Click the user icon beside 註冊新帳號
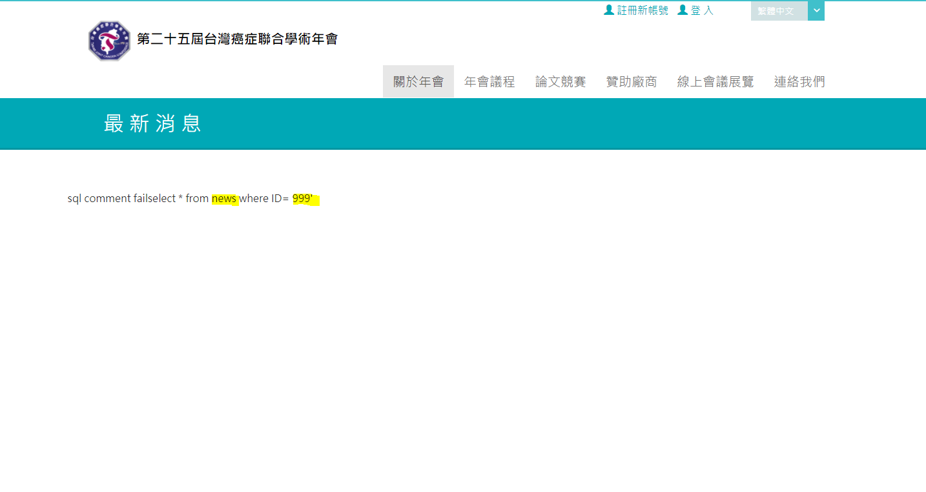This screenshot has height=492, width=926. tap(609, 10)
